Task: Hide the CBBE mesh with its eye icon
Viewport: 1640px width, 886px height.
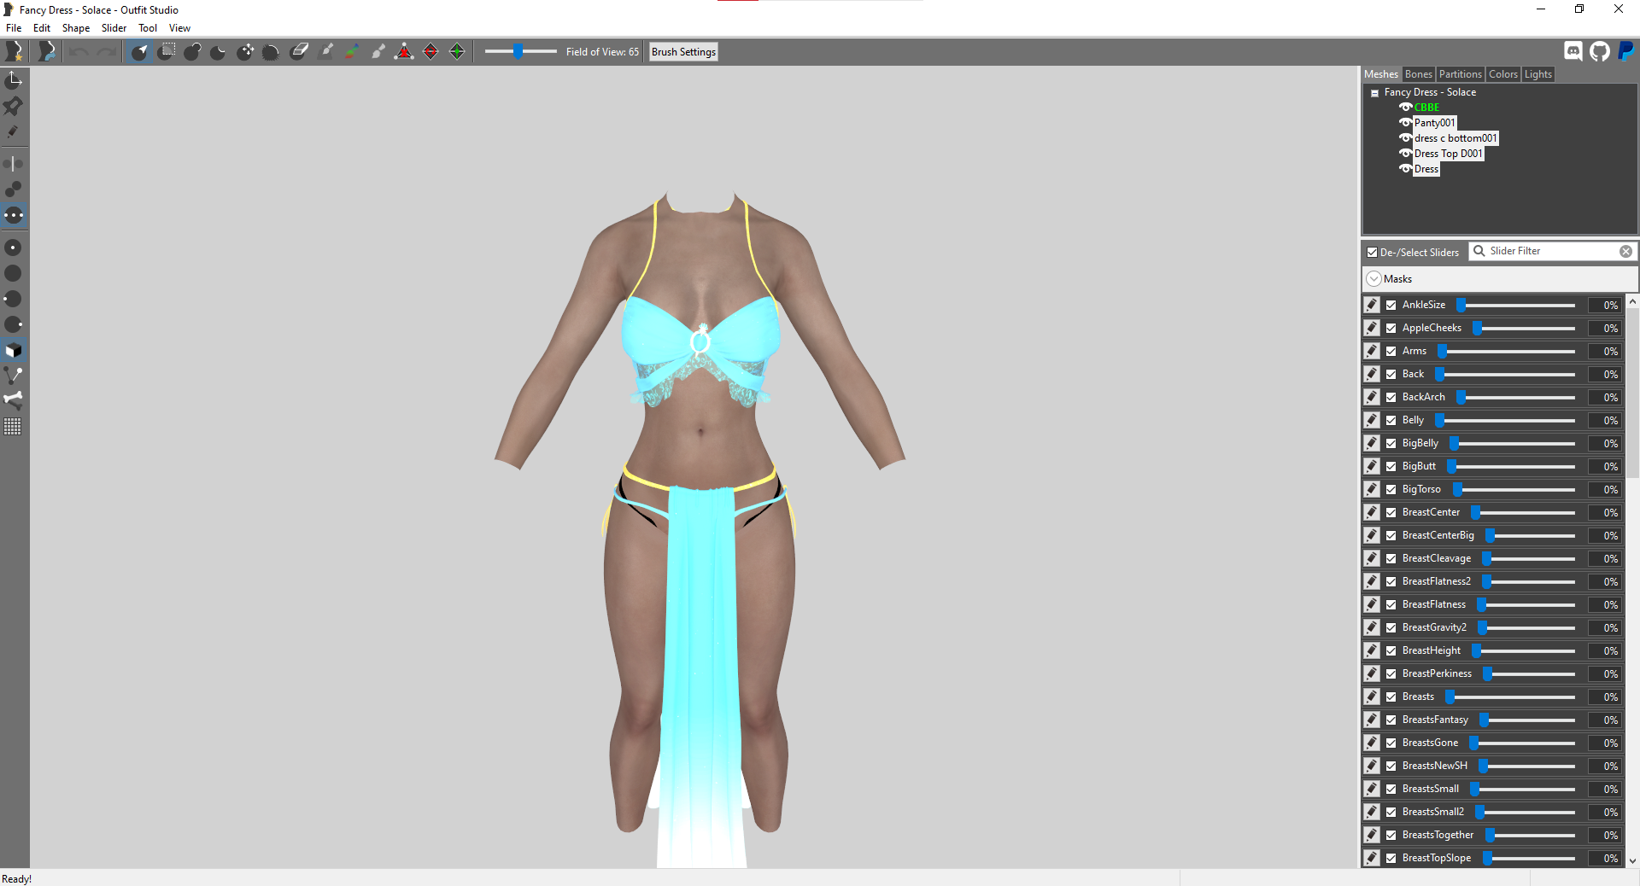Action: (x=1405, y=108)
